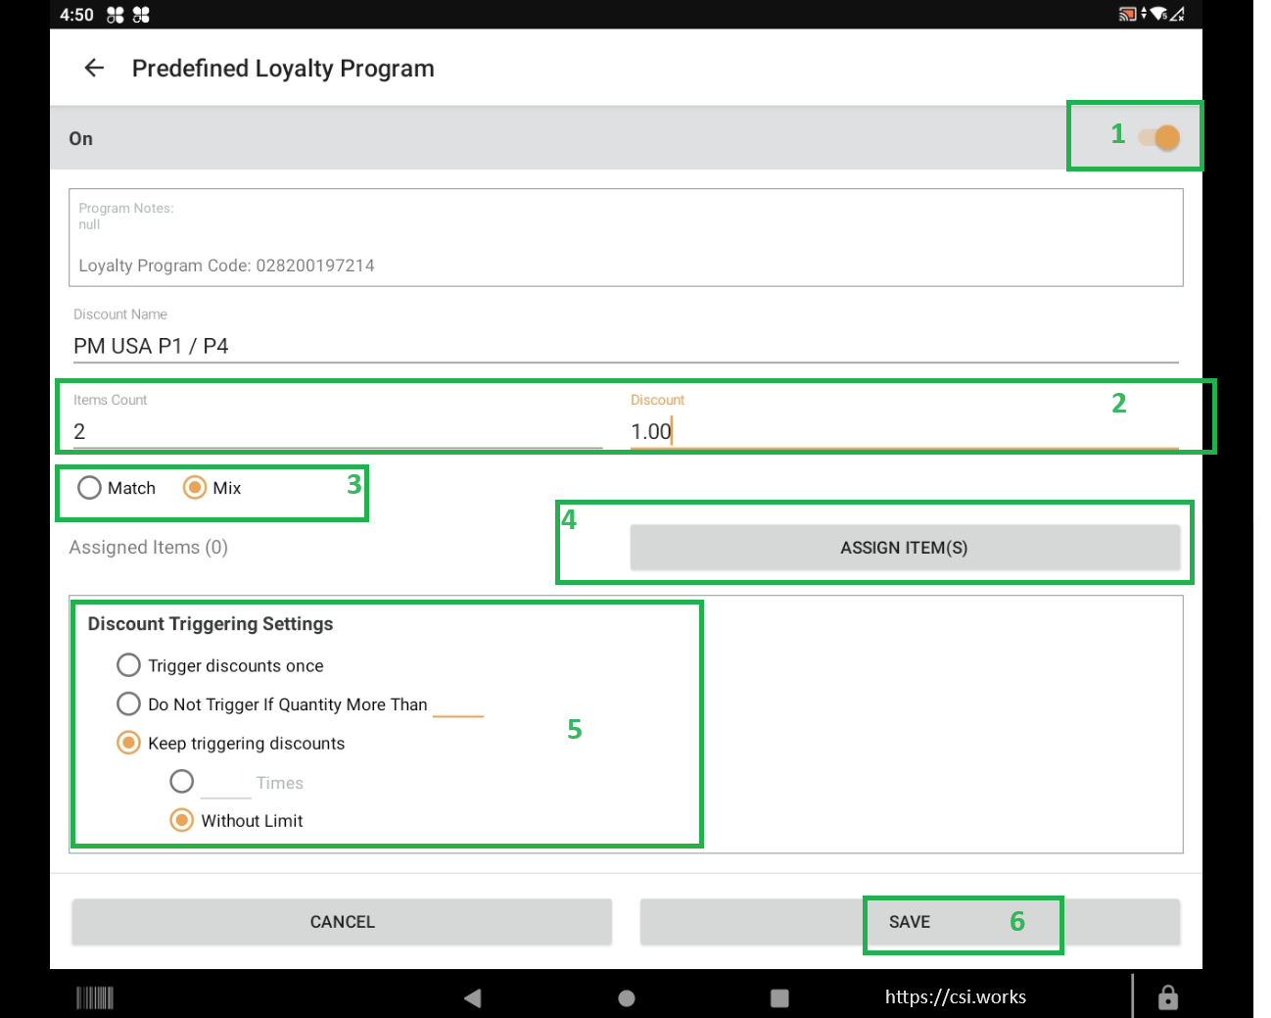Select the Mix radio button
1271x1018 pixels.
(x=195, y=488)
